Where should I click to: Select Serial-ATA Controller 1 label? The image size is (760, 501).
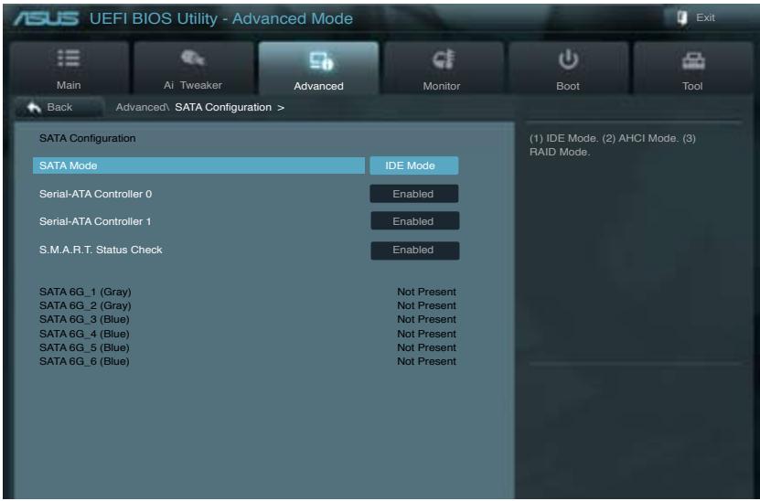[x=95, y=221]
